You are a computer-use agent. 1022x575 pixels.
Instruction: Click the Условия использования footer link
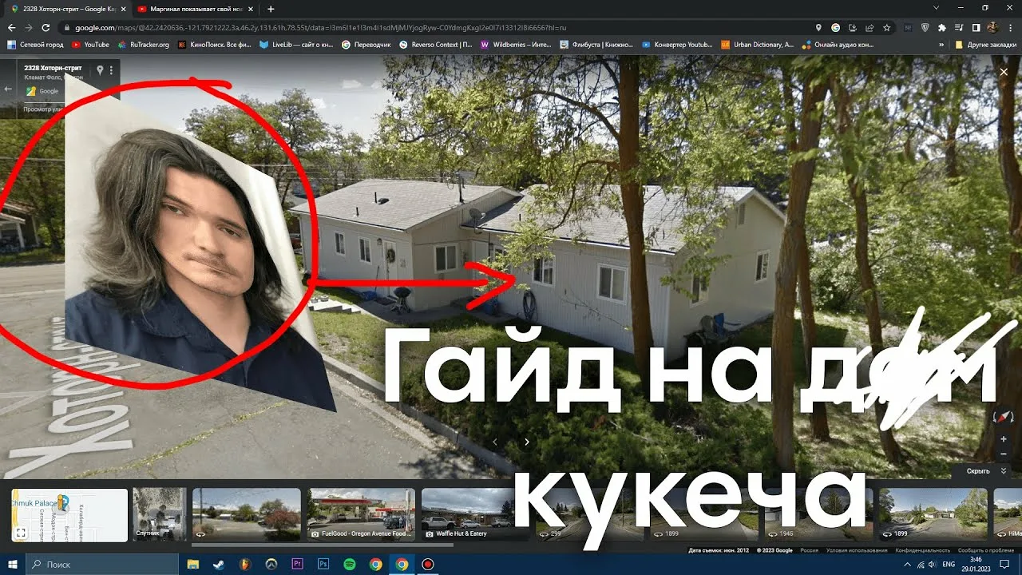coord(857,550)
